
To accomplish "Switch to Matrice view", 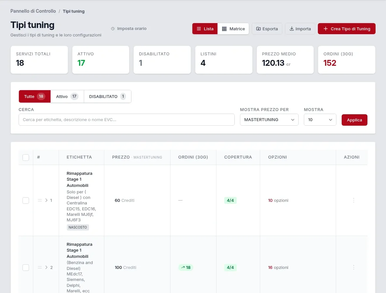I will tap(233, 29).
